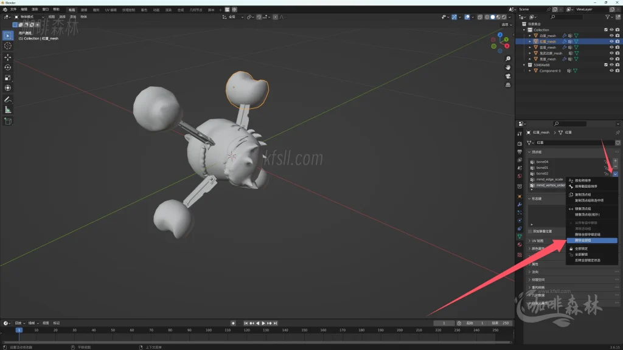
Task: Open the 文件 menu in top bar
Action: [x=13, y=10]
